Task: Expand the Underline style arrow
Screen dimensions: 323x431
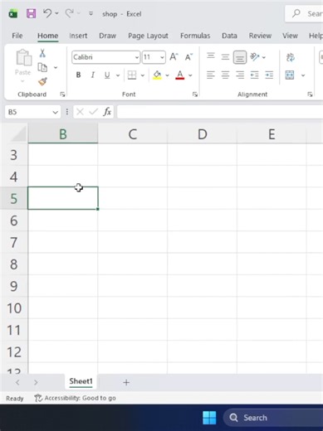Action: pyautogui.click(x=118, y=75)
